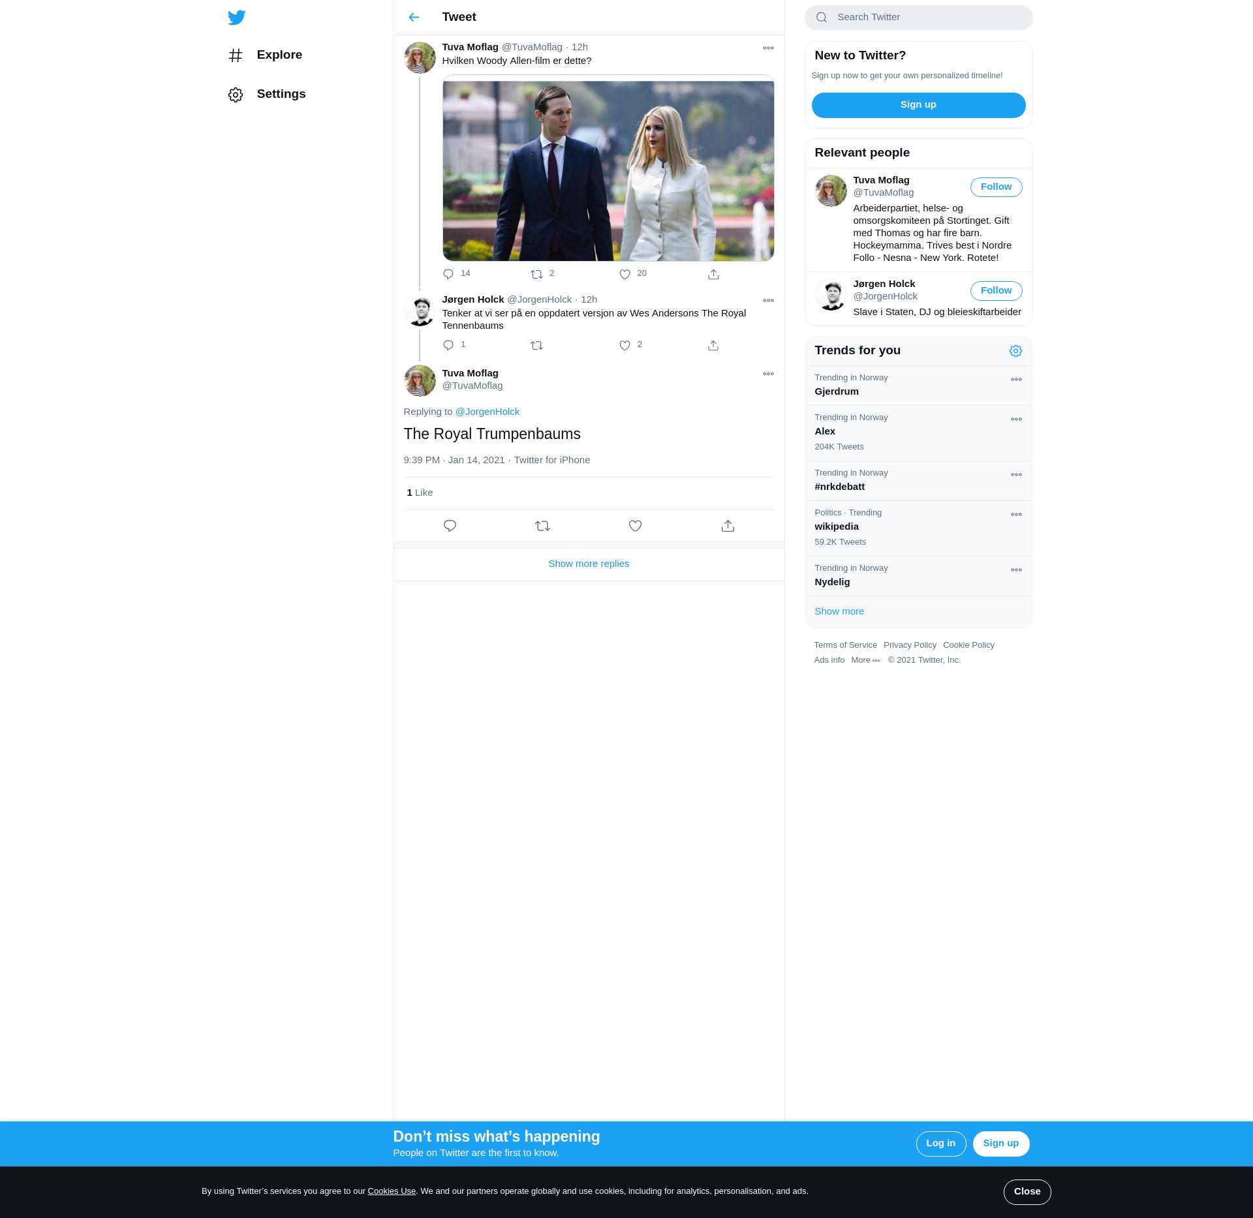
Task: Like The Royal Trumpenbaums tweet
Action: 635,526
